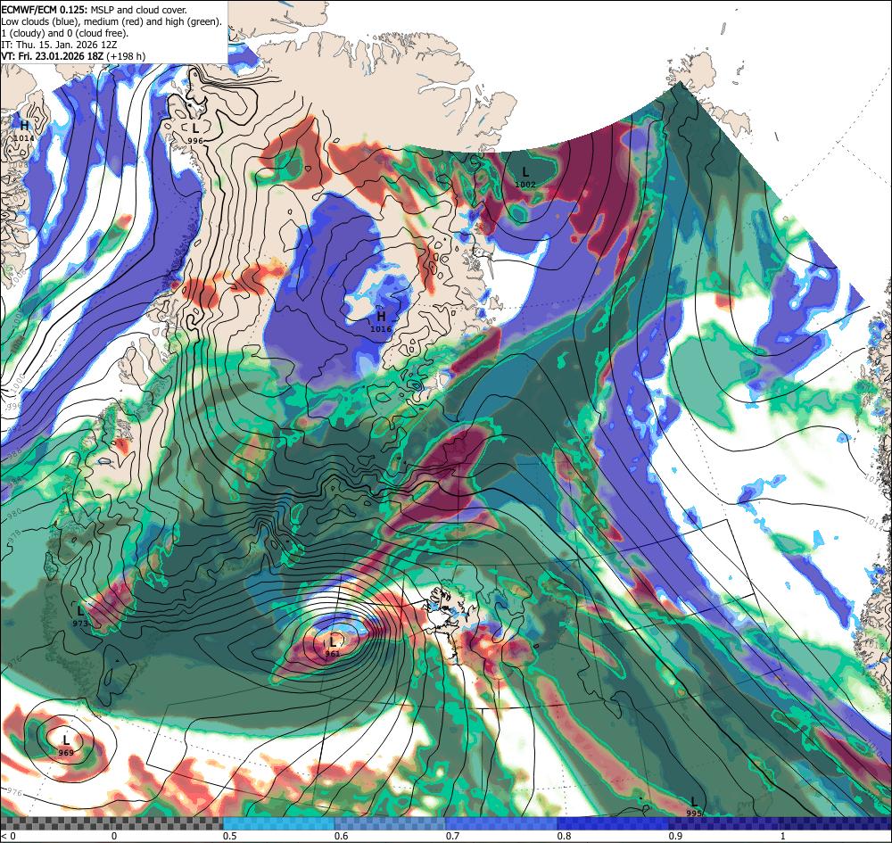The image size is (892, 843).
Task: Click the color swatch between 0.6 and 0.7
Action: pyautogui.click(x=391, y=823)
